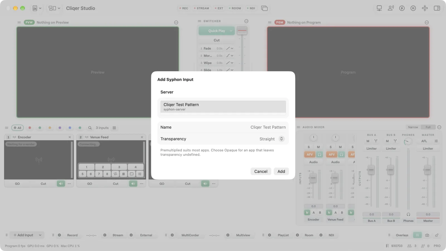
Task: Confirm with the Add button
Action: (281, 172)
